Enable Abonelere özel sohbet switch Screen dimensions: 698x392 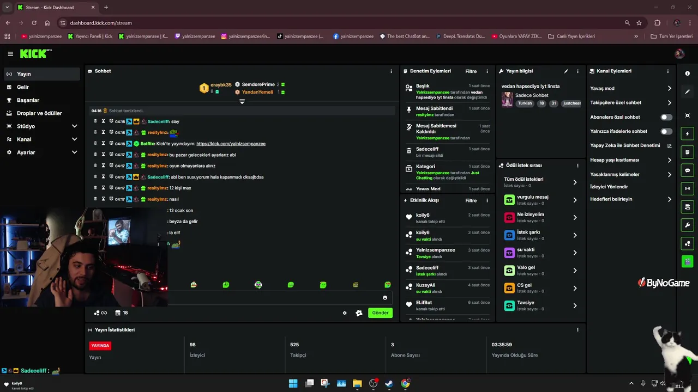[666, 117]
